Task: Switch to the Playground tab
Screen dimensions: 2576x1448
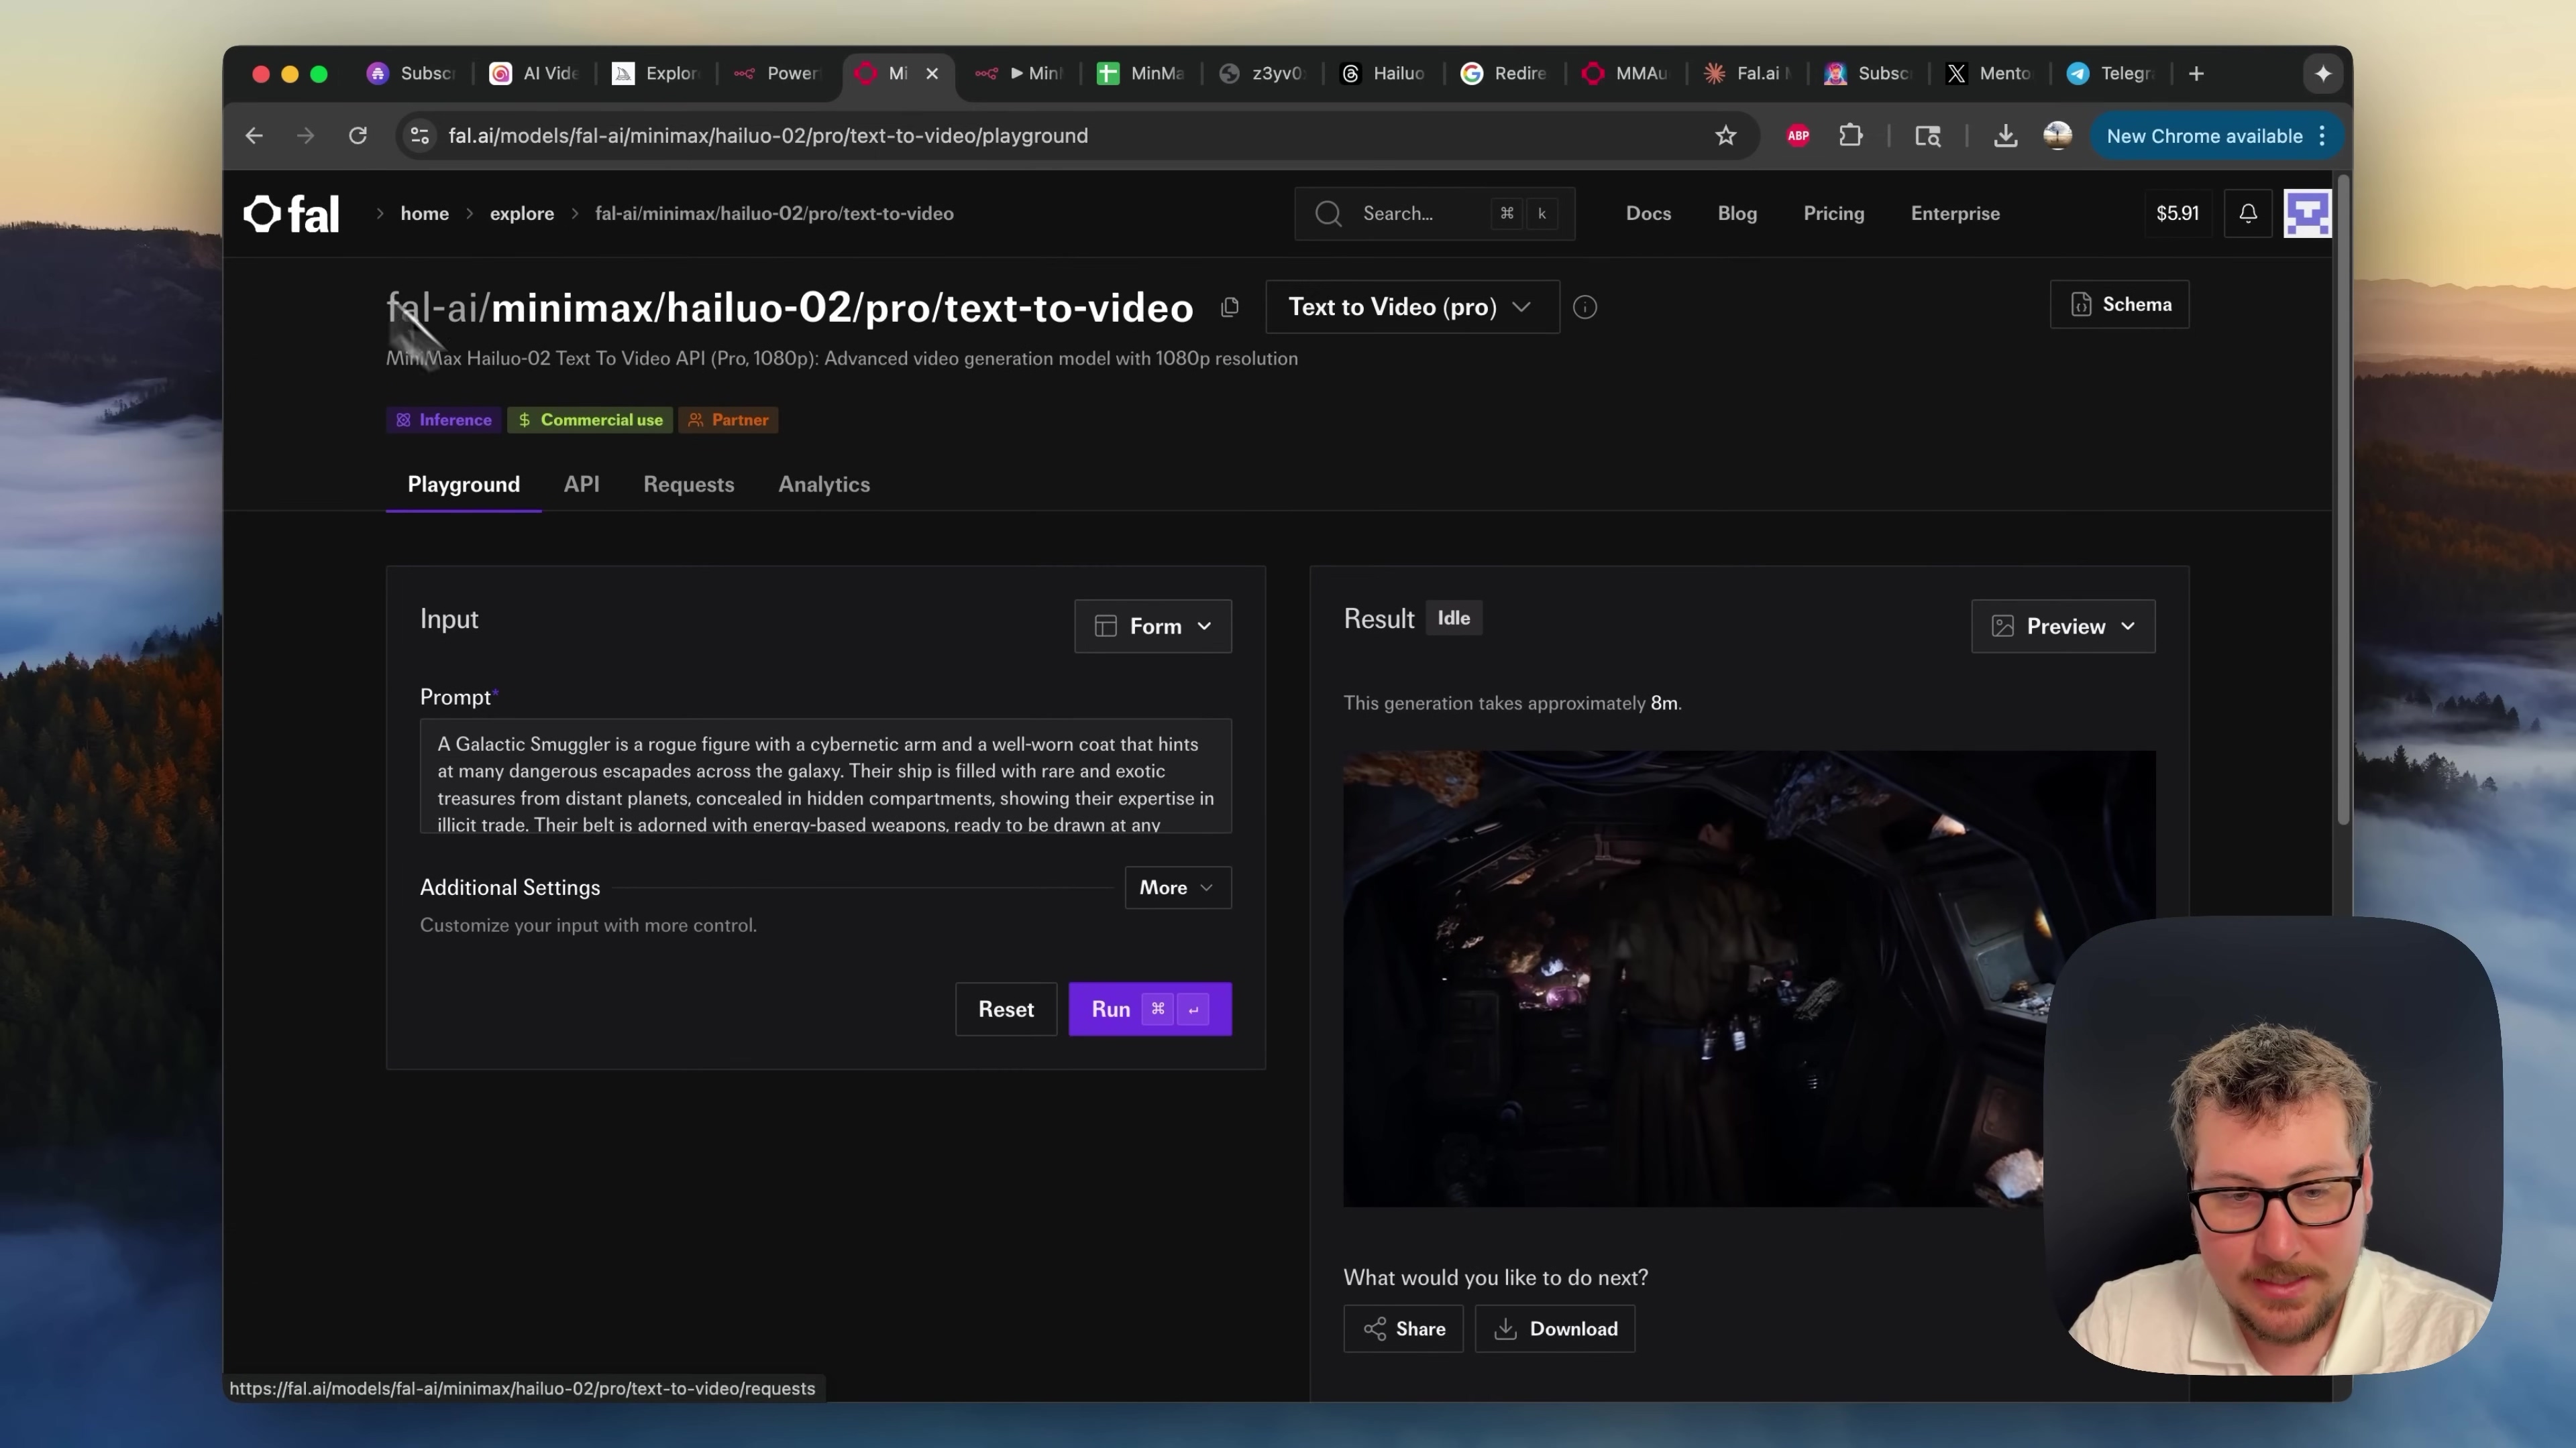Action: point(463,485)
